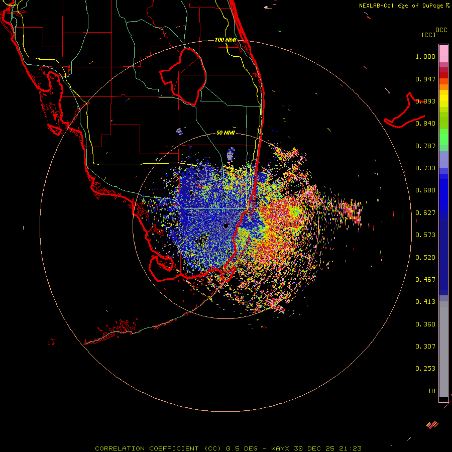Click the 0.253 scale value

[x=425, y=369]
